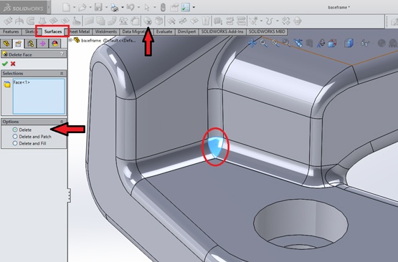
Task: Cancel Delete Face with red X
Action: point(13,64)
